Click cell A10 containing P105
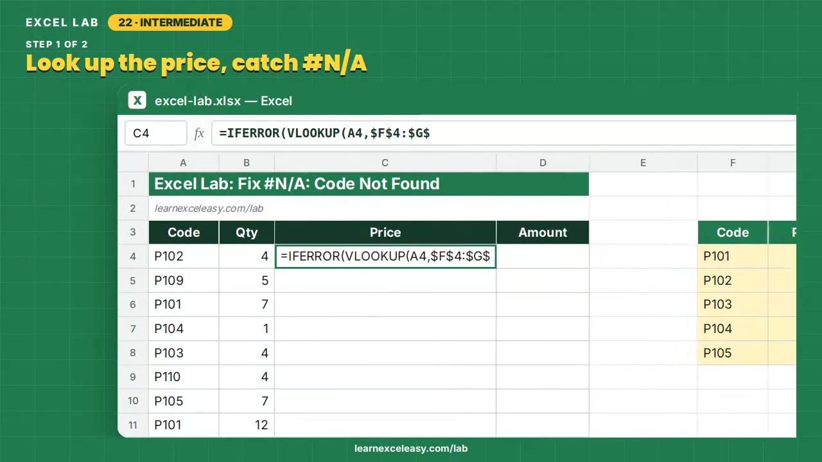The image size is (822, 462). 184,401
